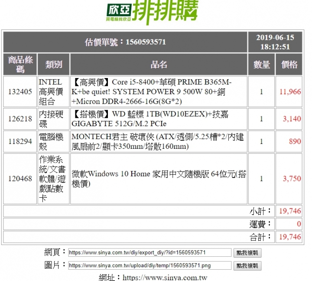This screenshot has height=281, width=312.
Task: Click the MONTECH君主 破壞俠 product name
Action: pos(158,141)
